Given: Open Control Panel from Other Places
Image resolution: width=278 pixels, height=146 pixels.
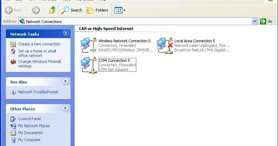Looking at the screenshot, I should [x=29, y=119].
